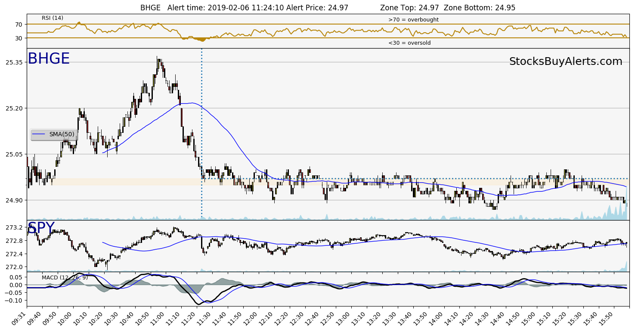This screenshot has width=635, height=331.
Task: Click the 25.35 price axis label
Action: (14, 62)
